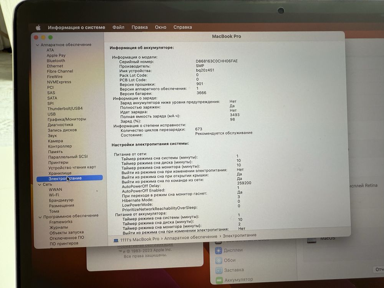Open Заставка in background Settings window

230,270
